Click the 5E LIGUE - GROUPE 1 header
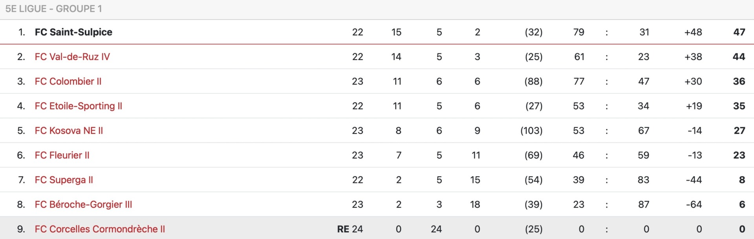This screenshot has height=239, width=754. (x=54, y=9)
